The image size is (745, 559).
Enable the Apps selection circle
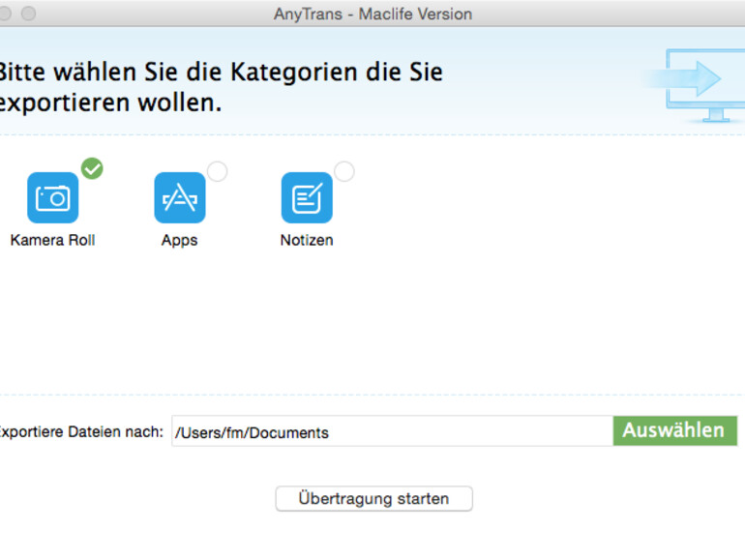tap(217, 171)
